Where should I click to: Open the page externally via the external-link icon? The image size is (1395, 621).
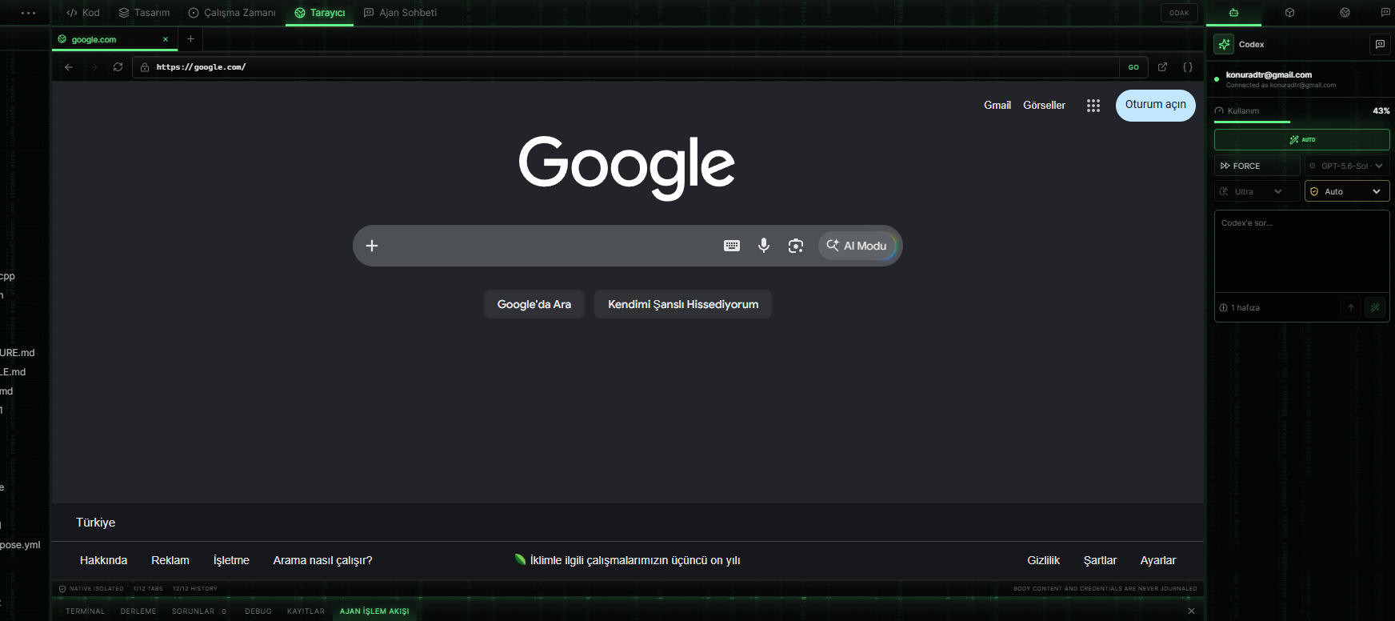(1162, 67)
